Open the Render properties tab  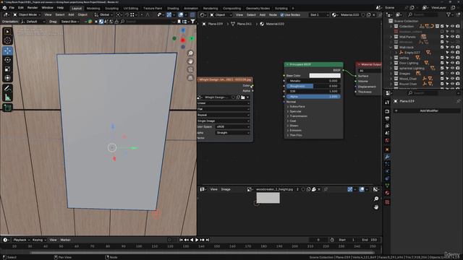tap(387, 111)
